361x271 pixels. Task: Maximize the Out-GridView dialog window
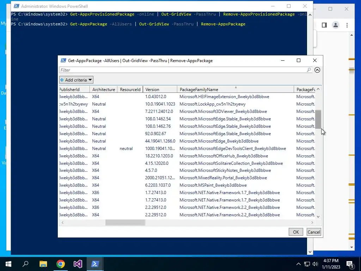point(299,60)
